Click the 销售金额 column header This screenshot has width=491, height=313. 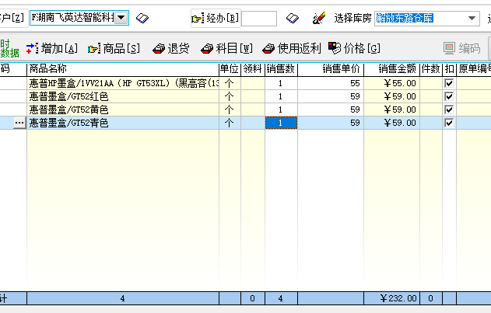tap(391, 69)
